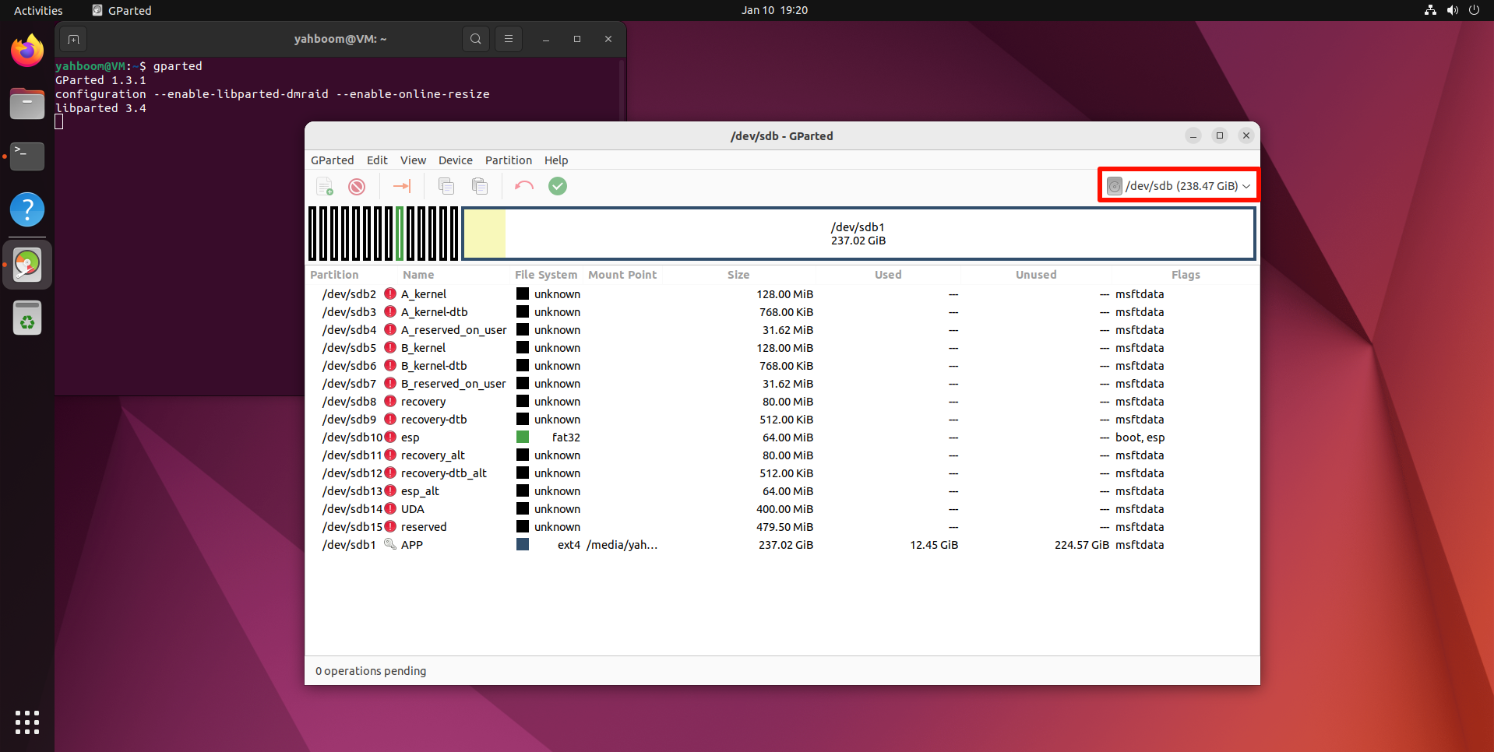1494x752 pixels.
Task: Click the Delete partition toolbar icon
Action: 357,187
